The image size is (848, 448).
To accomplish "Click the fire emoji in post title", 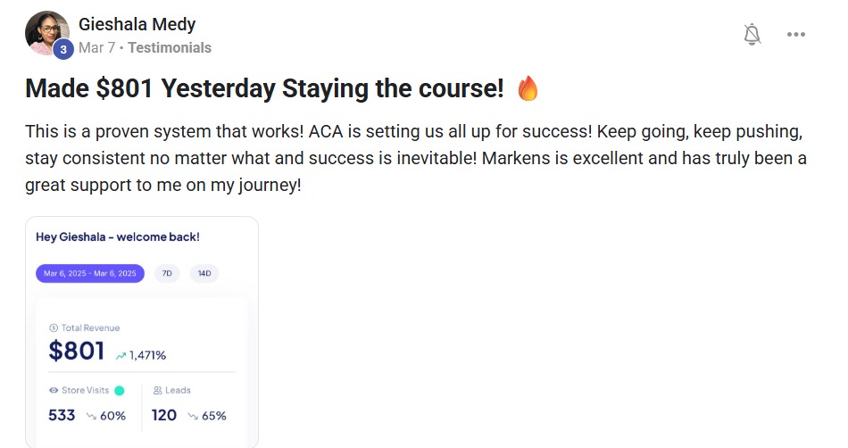I will click(528, 88).
